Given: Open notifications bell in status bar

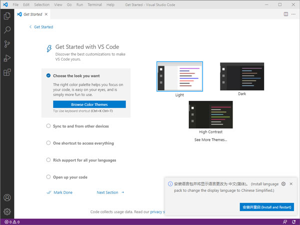Looking at the screenshot, I should (x=293, y=222).
